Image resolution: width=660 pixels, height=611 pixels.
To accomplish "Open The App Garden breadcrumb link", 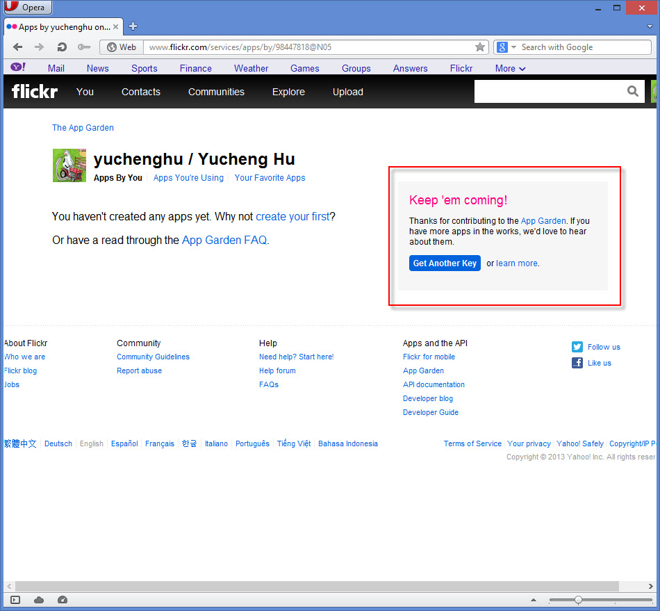I will click(83, 128).
